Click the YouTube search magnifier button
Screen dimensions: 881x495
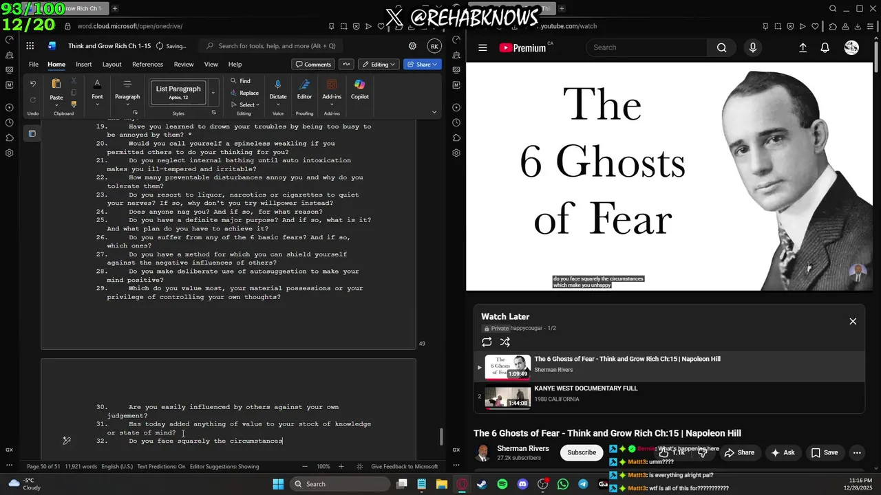(x=721, y=47)
